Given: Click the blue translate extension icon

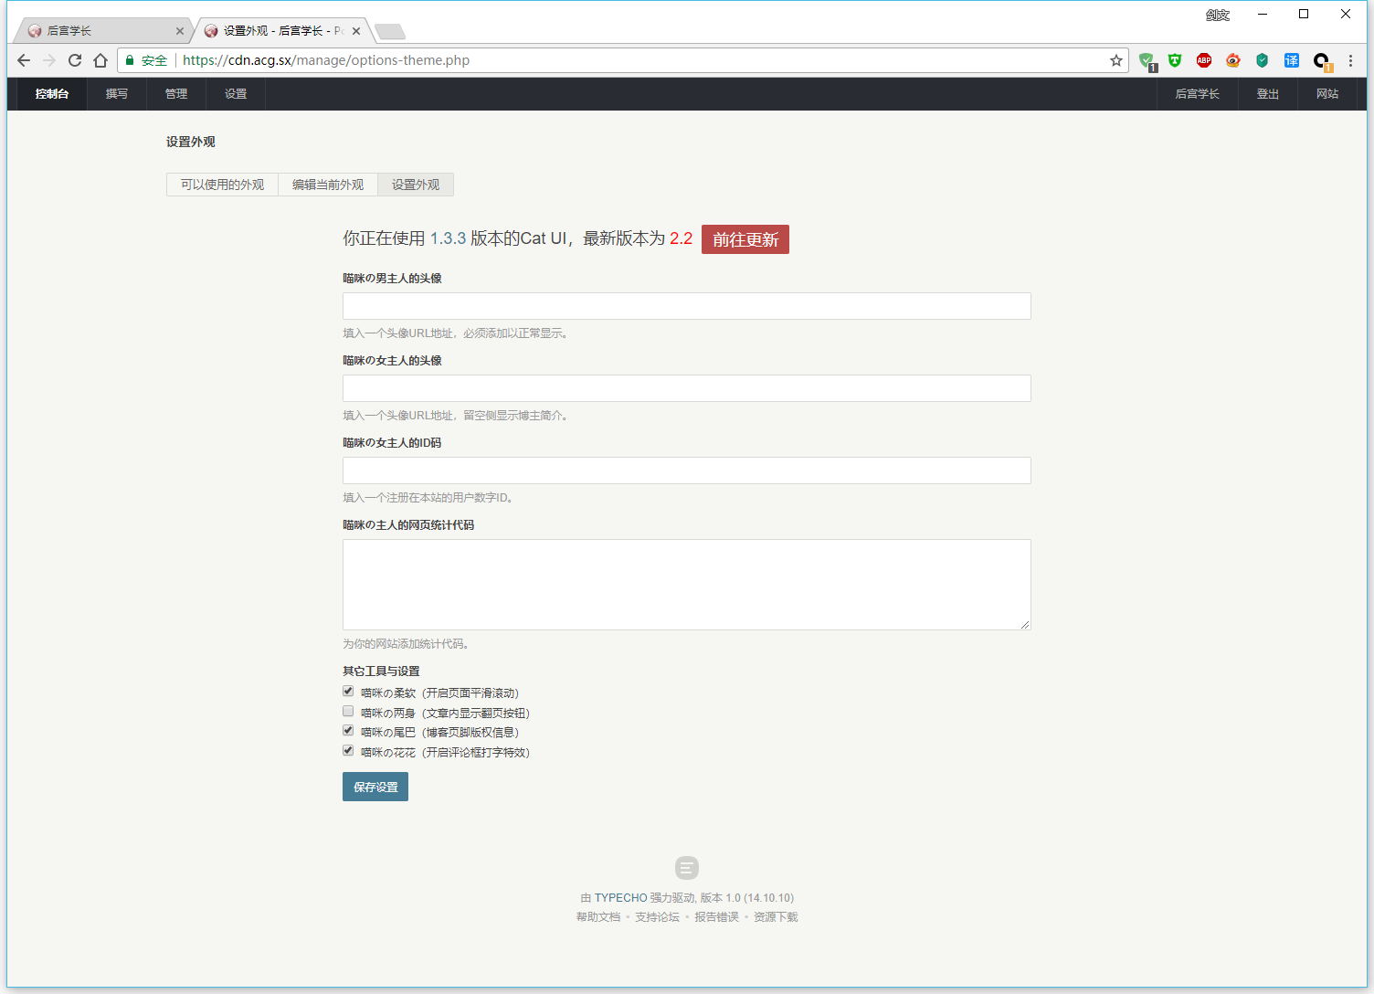Looking at the screenshot, I should 1291,60.
